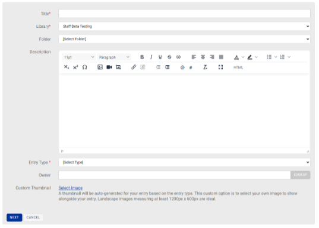This screenshot has height=228, width=319.
Task: Open the Library dropdown (Staff Beta Testing)
Action: pos(184,27)
